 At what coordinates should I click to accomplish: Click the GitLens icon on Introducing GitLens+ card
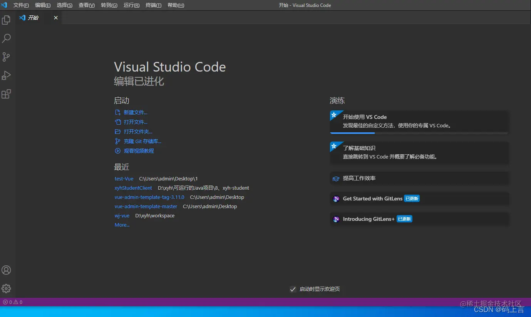click(336, 219)
